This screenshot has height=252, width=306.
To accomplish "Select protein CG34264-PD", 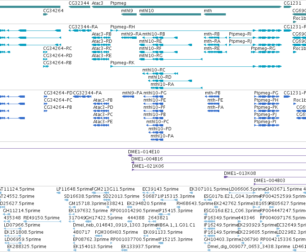I will point(58,93).
